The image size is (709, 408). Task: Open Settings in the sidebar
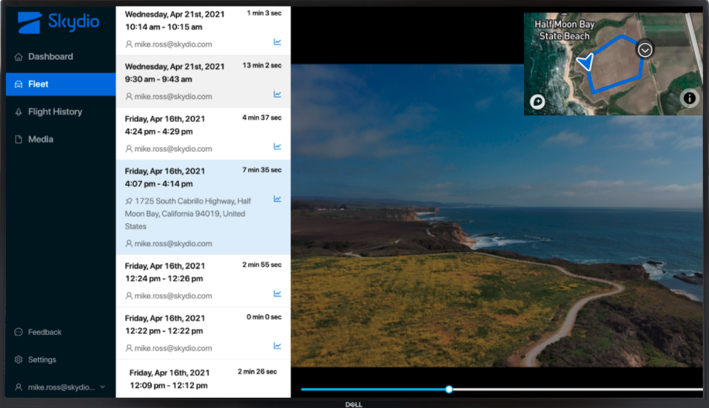[41, 360]
